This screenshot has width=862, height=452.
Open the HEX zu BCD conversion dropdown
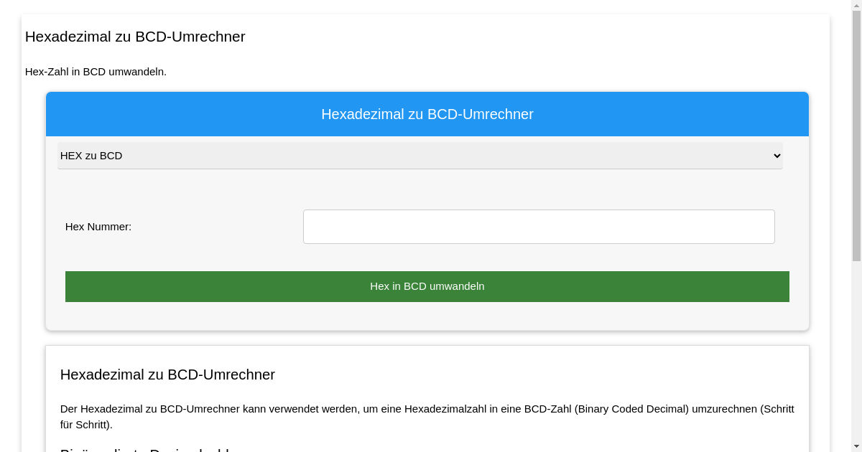click(420, 156)
